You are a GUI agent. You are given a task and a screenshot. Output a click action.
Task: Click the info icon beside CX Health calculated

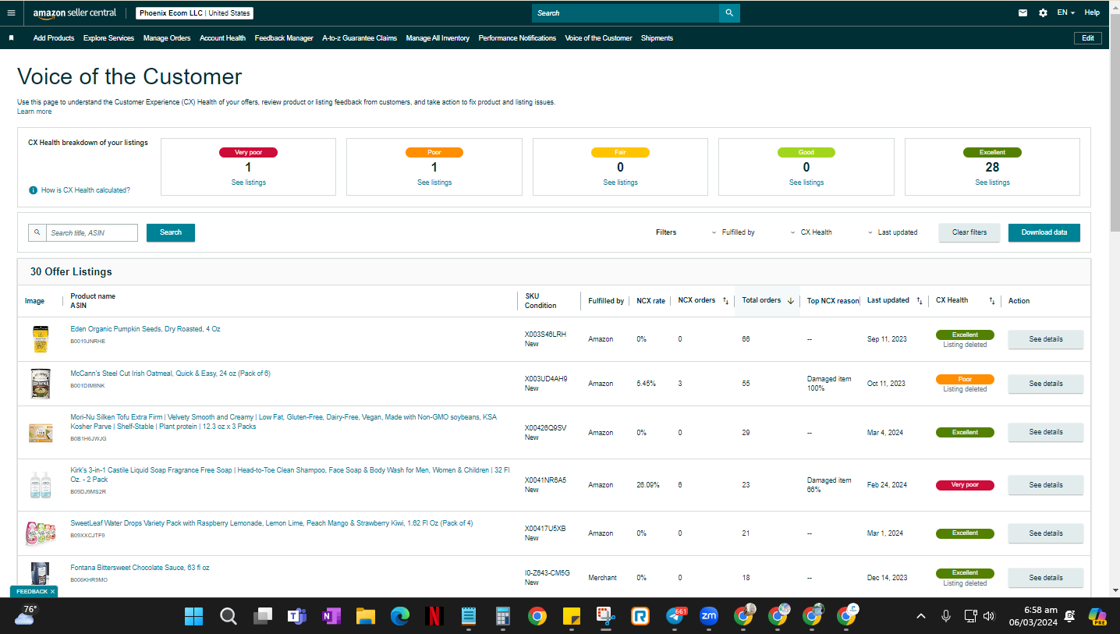click(33, 190)
